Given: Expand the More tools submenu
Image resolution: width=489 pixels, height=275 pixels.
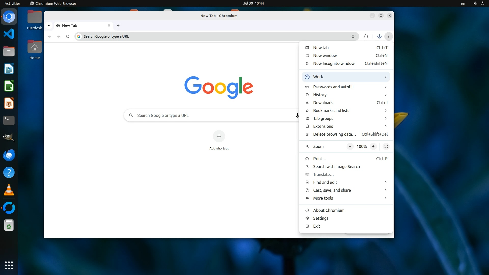Looking at the screenshot, I should (346, 198).
